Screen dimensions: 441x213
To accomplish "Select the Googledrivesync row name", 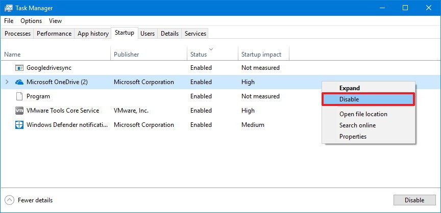I will pyautogui.click(x=49, y=68).
